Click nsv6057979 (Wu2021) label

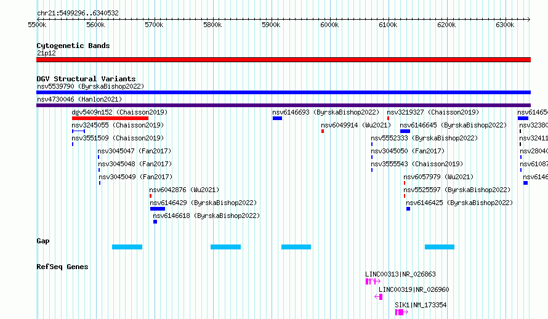(x=438, y=177)
